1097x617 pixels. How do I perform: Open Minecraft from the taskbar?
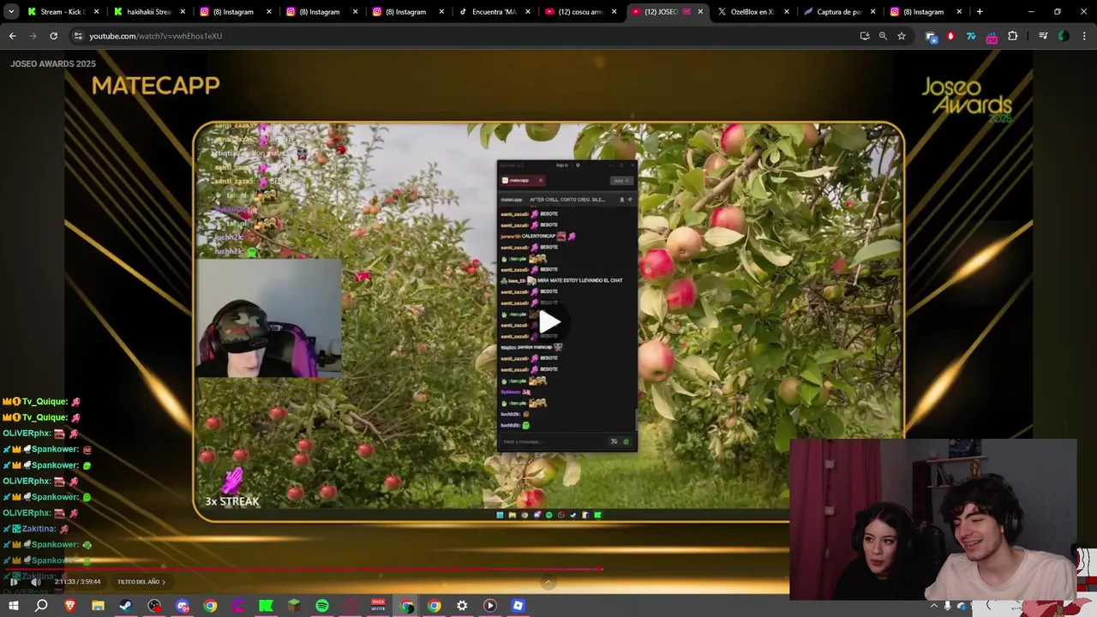click(x=294, y=606)
